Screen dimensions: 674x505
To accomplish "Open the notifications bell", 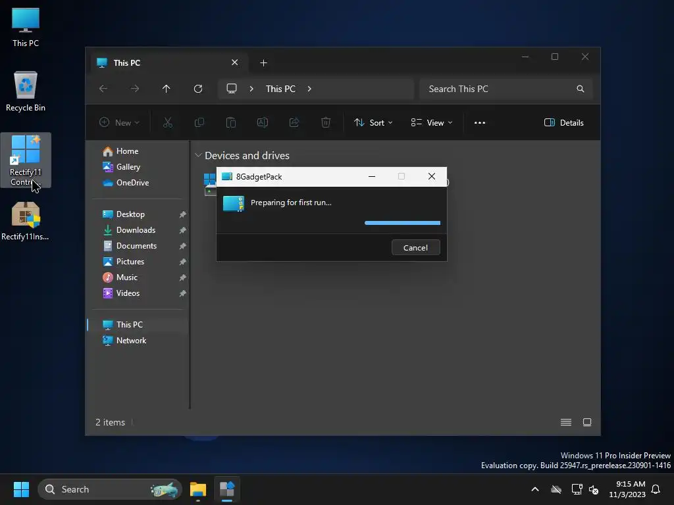I will click(x=656, y=489).
